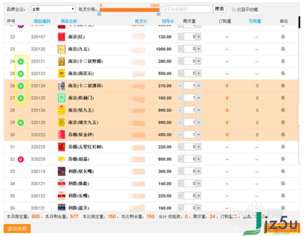This screenshot has width=305, height=236.
Task: Click green marker icon for 南京(细支九五)
Action: tap(21, 123)
